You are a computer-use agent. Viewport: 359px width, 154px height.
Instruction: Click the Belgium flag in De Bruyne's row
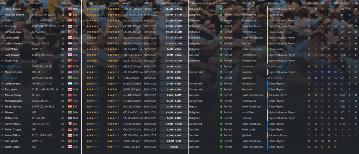[70, 15]
